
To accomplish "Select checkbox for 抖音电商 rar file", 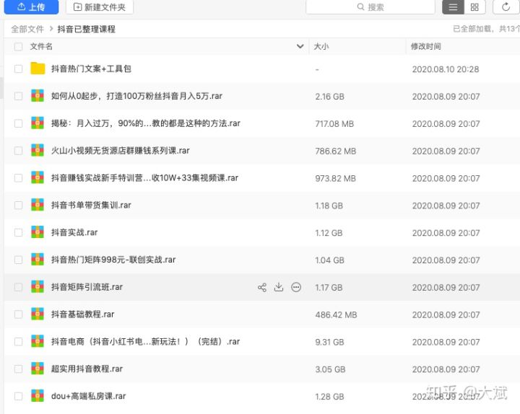I will 19,342.
